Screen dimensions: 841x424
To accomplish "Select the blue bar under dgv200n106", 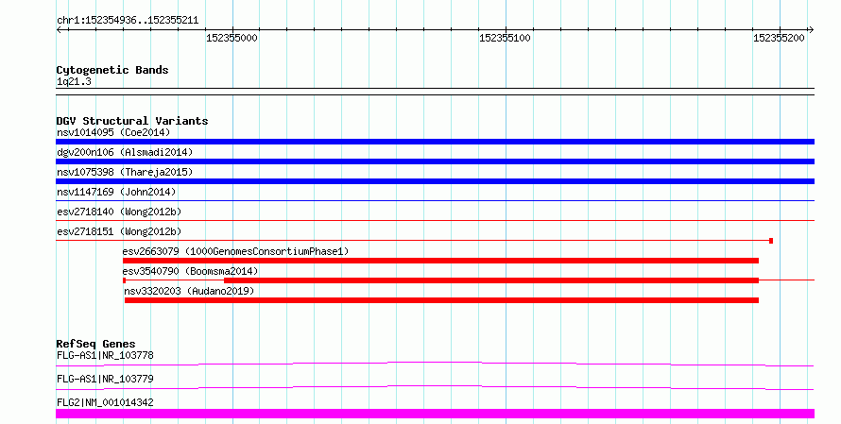I will click(x=435, y=161).
